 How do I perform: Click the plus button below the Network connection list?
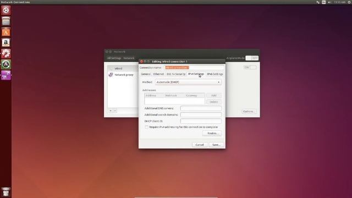[x=111, y=111]
